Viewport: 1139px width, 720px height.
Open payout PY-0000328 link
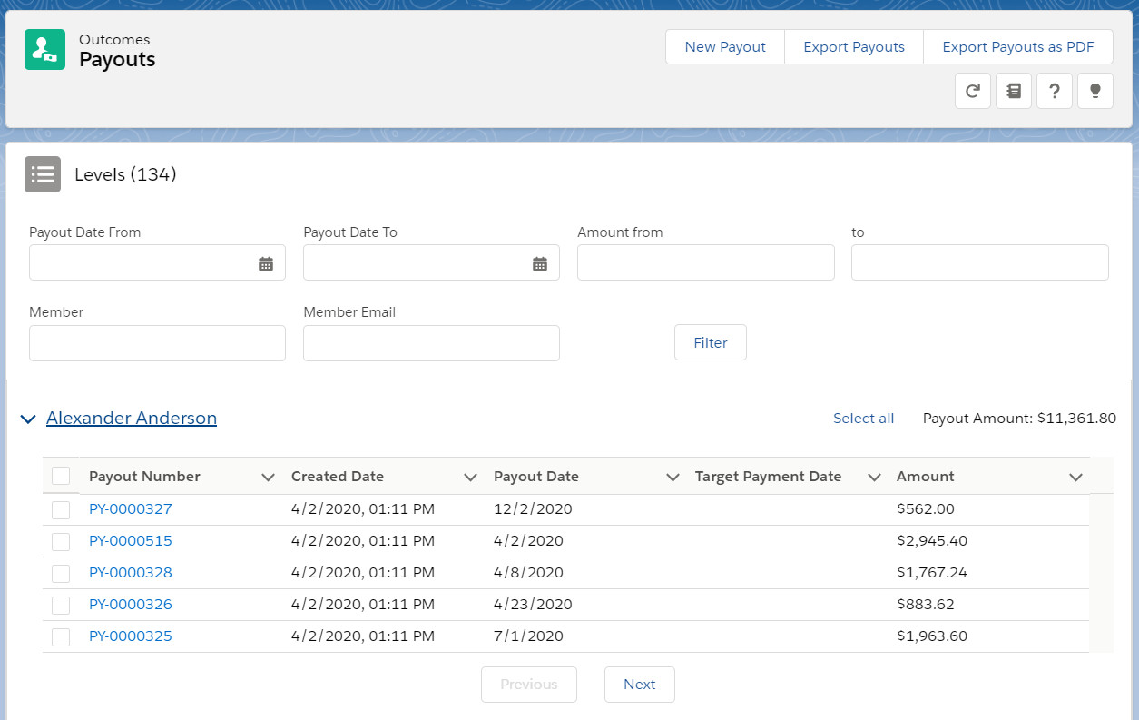tap(131, 573)
